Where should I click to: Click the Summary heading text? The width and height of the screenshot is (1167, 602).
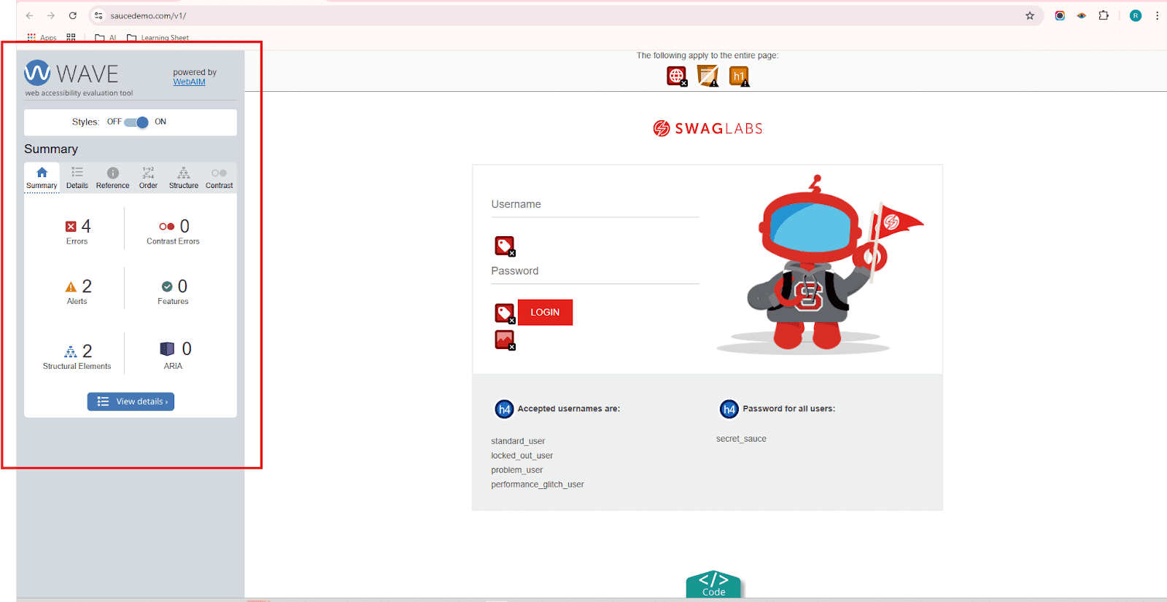pyautogui.click(x=51, y=149)
